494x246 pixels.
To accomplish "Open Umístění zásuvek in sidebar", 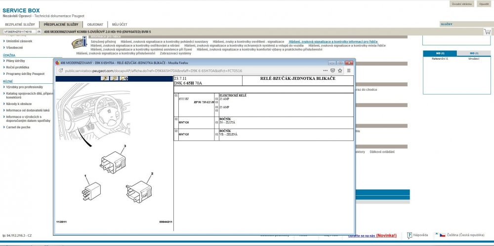I will coord(19,41).
